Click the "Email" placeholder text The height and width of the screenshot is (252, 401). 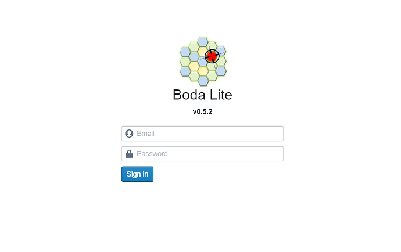click(x=145, y=134)
